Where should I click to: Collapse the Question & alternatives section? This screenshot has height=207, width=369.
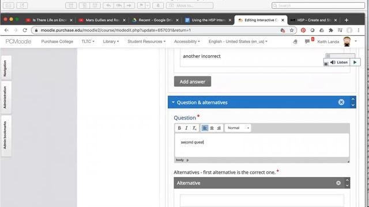173,102
